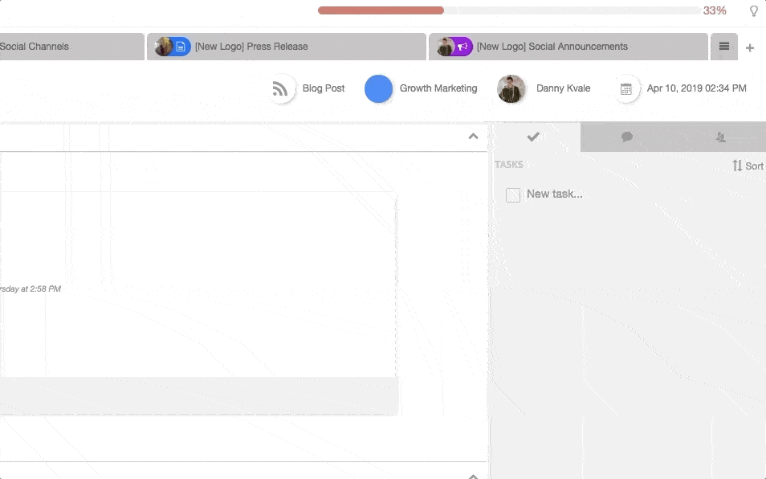Click the Growth Marketing blue color circle

click(x=379, y=88)
